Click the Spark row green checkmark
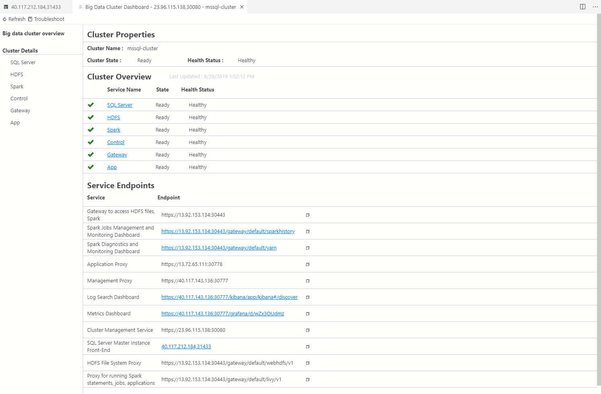 point(91,130)
